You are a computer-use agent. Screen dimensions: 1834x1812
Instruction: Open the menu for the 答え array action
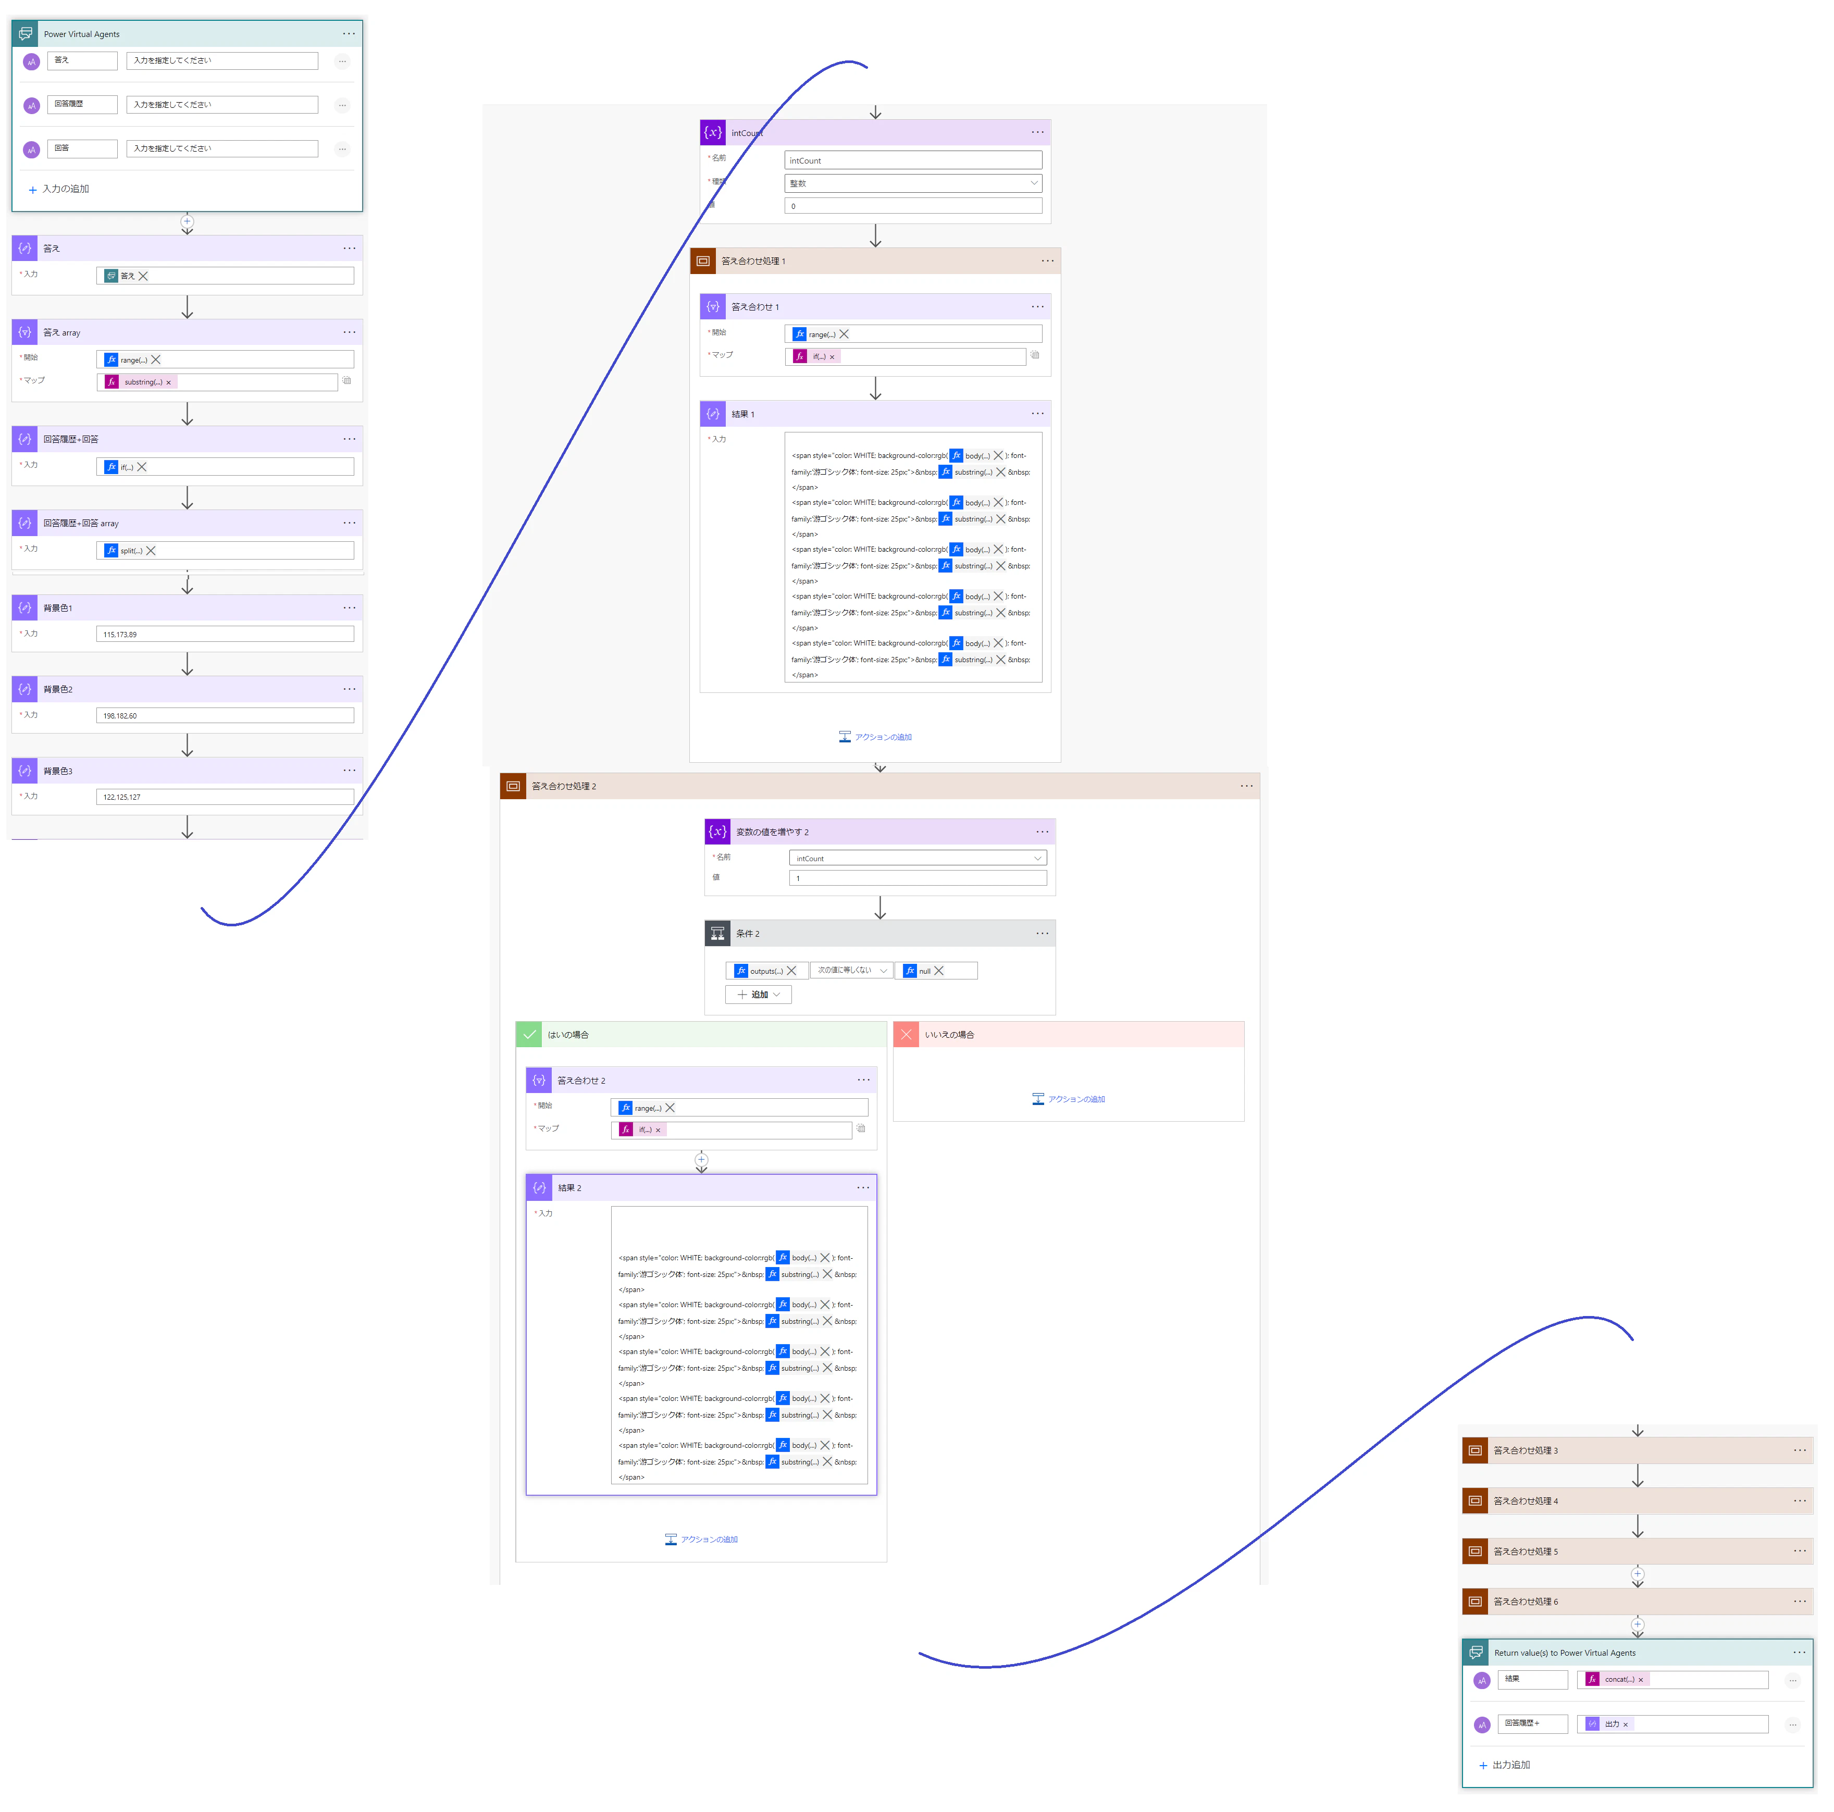(349, 332)
